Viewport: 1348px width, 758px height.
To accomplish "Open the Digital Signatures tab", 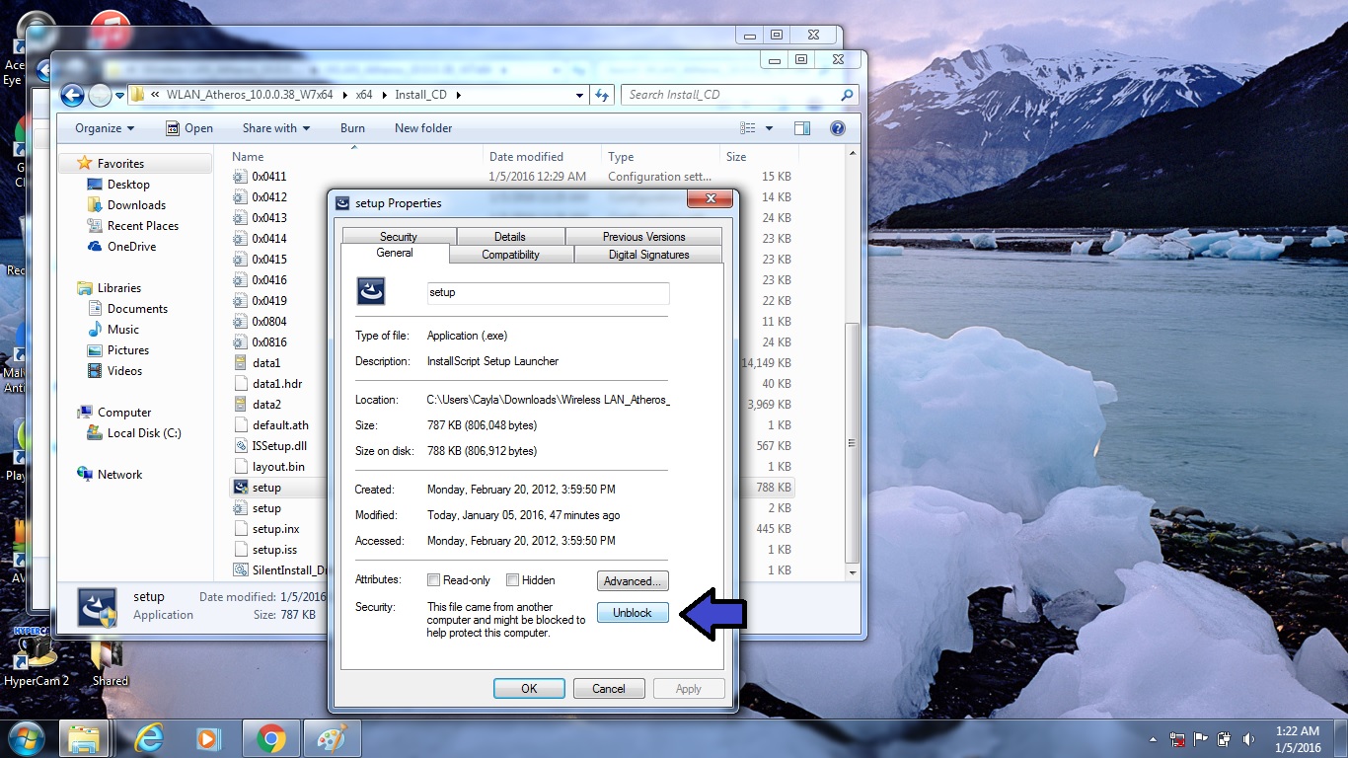I will tap(648, 255).
